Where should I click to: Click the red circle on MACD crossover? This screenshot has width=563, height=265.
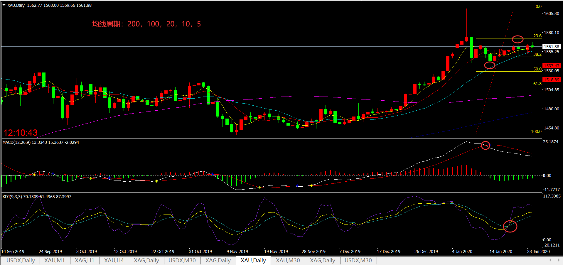[486, 145]
